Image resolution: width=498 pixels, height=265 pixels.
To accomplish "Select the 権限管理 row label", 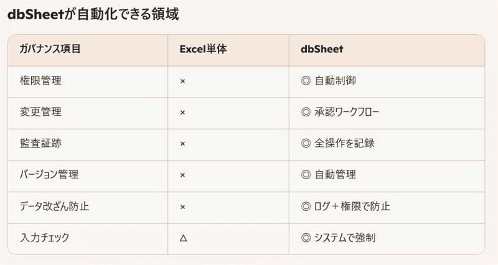I will (x=40, y=81).
